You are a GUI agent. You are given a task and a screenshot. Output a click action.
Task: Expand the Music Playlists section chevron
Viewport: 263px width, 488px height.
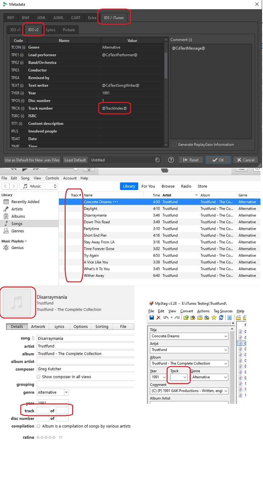point(26,241)
